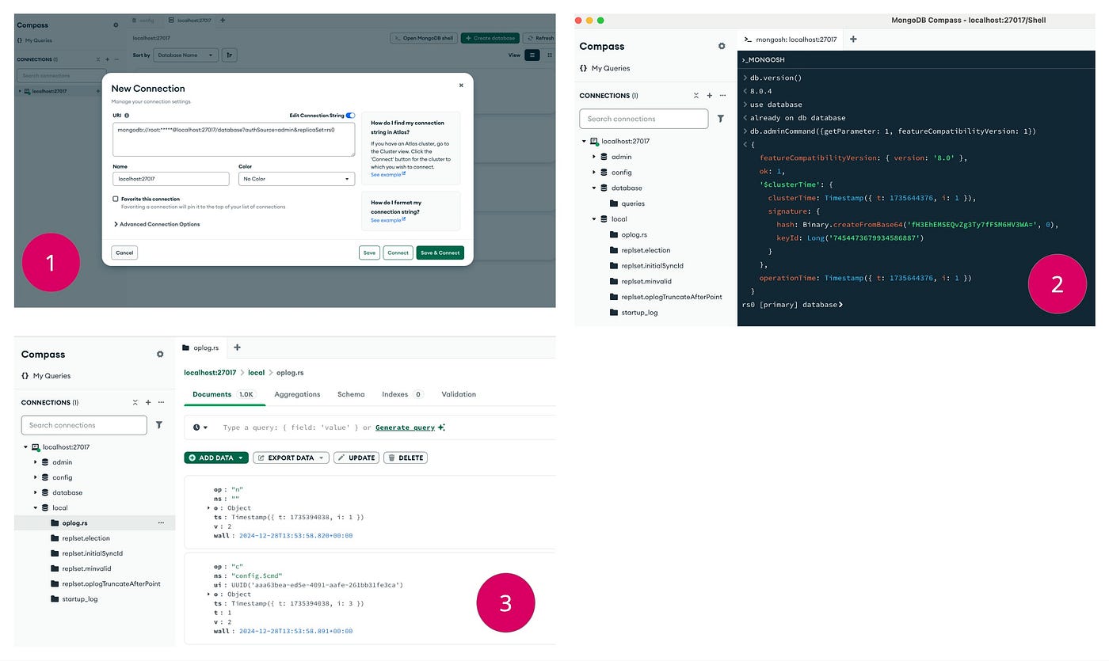The height and width of the screenshot is (661, 1109).
Task: Click the green macOS zoom window button
Action: tap(600, 20)
